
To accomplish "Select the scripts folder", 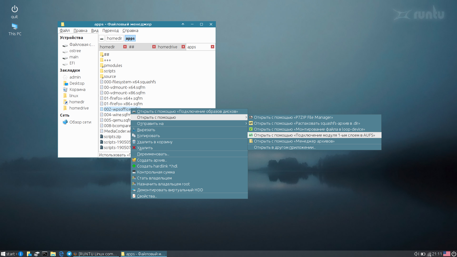I will (x=108, y=71).
